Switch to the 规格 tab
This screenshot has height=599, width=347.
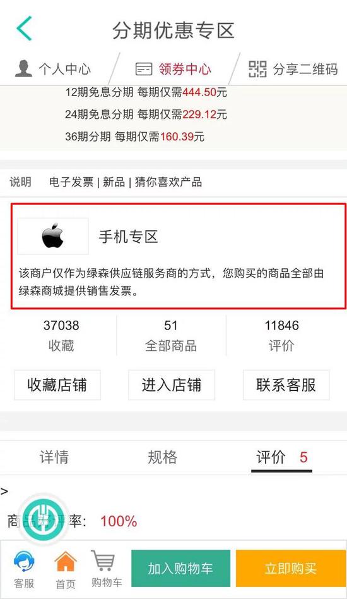pyautogui.click(x=162, y=457)
